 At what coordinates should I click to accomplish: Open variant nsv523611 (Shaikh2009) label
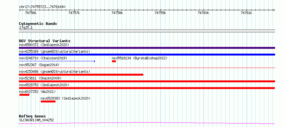click(x=40, y=78)
